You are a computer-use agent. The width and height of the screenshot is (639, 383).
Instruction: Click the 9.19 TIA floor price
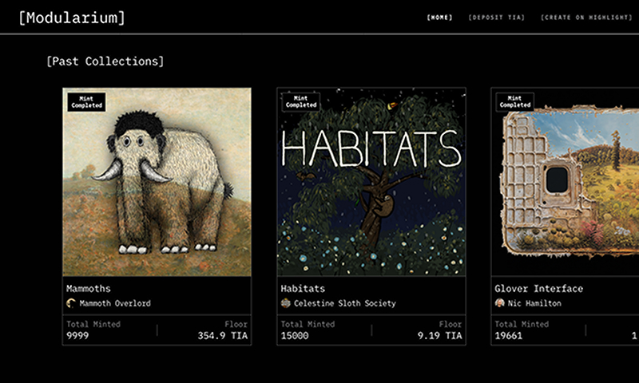point(440,336)
